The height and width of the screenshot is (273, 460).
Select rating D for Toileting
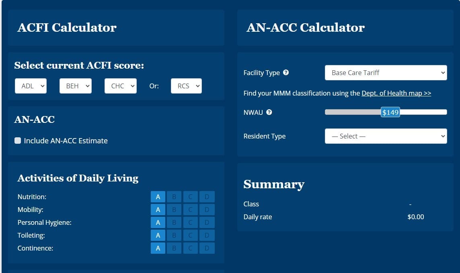[207, 235]
